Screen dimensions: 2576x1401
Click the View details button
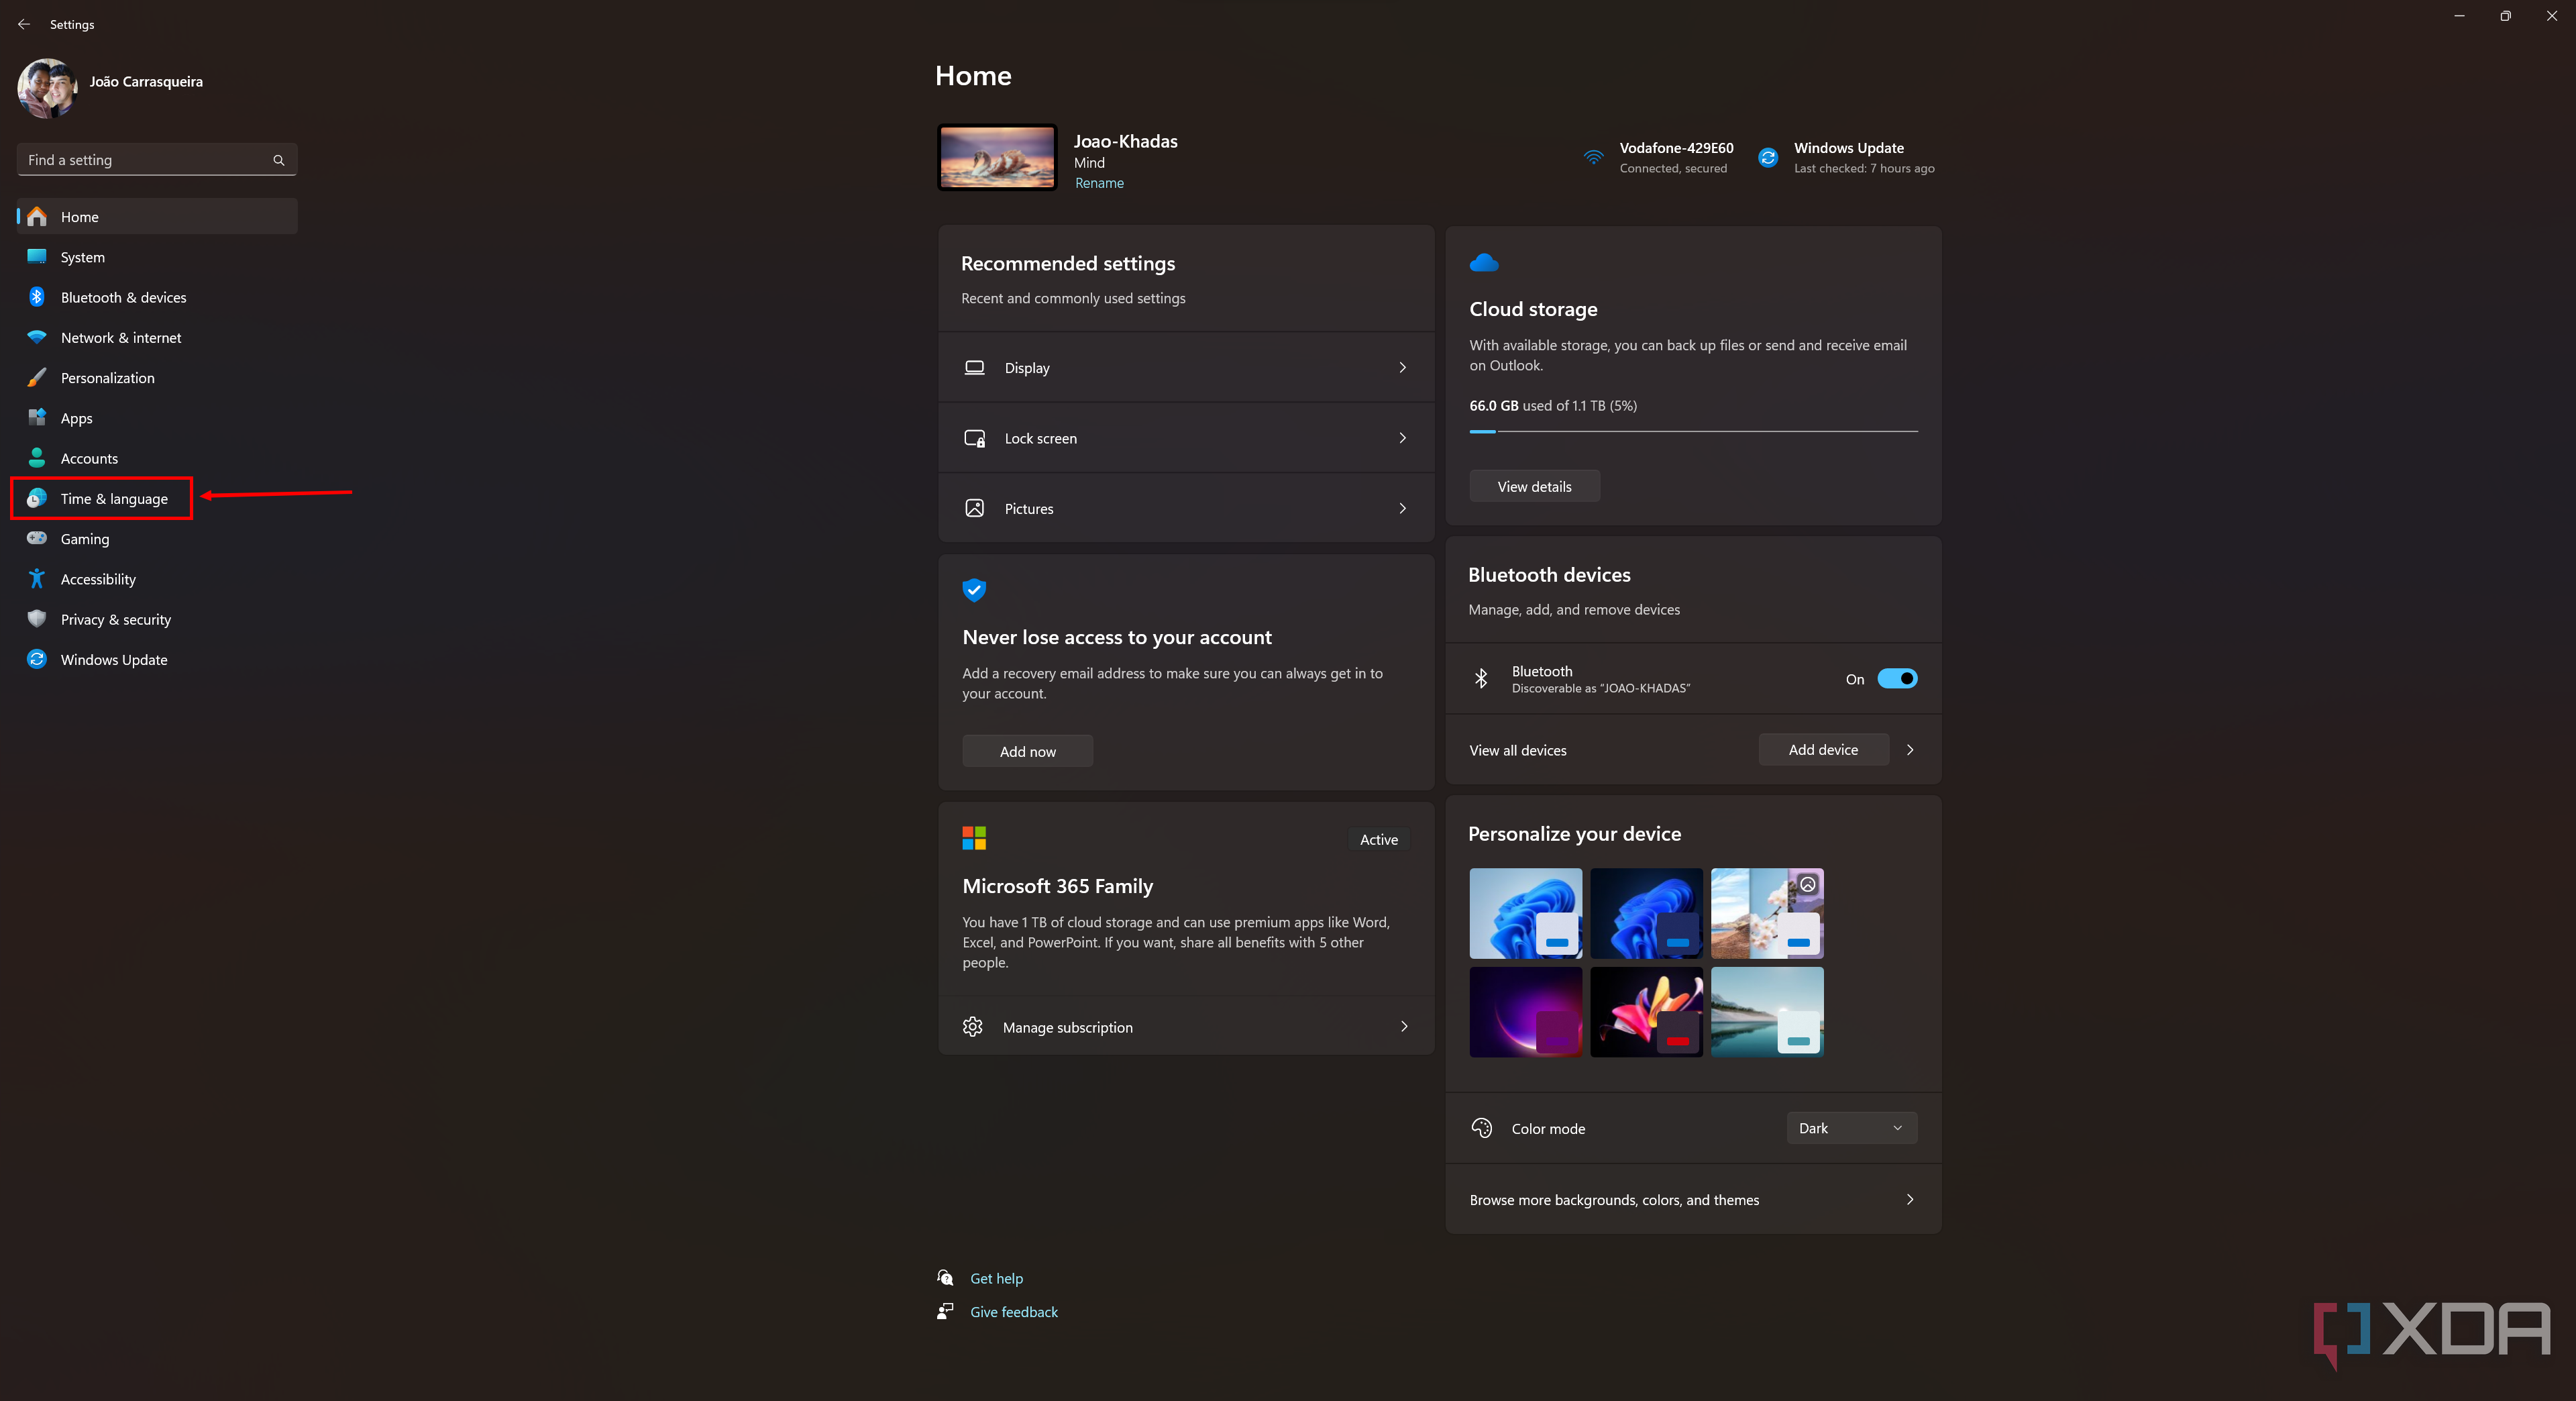(x=1534, y=486)
